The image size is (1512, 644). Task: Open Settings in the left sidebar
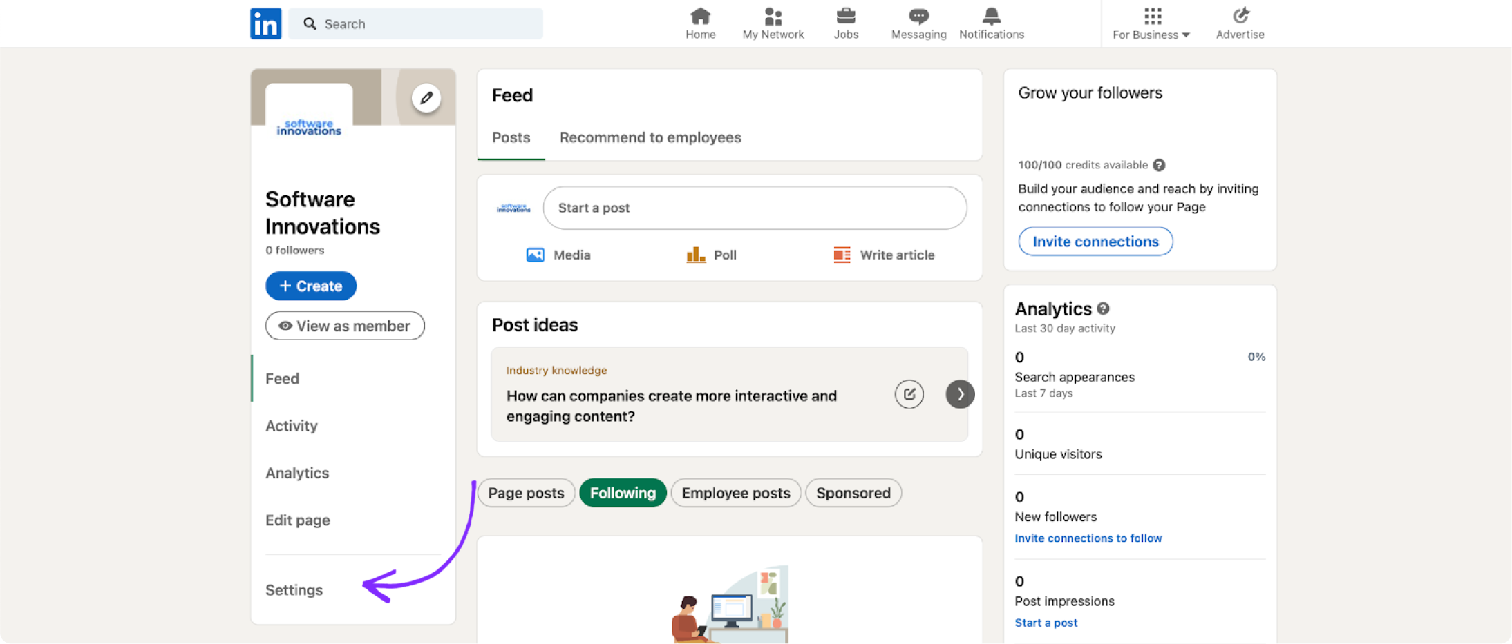click(294, 589)
